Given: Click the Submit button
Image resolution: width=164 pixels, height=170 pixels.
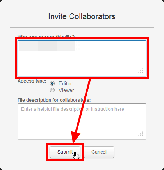Looking at the screenshot, I should (x=65, y=152).
